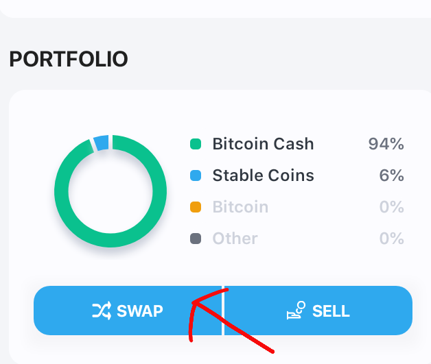Select the small blue donut chart segment
431x364 pixels.
[x=102, y=143]
